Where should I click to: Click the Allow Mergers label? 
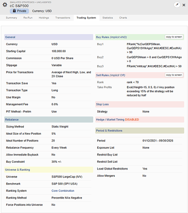click(x=106, y=176)
